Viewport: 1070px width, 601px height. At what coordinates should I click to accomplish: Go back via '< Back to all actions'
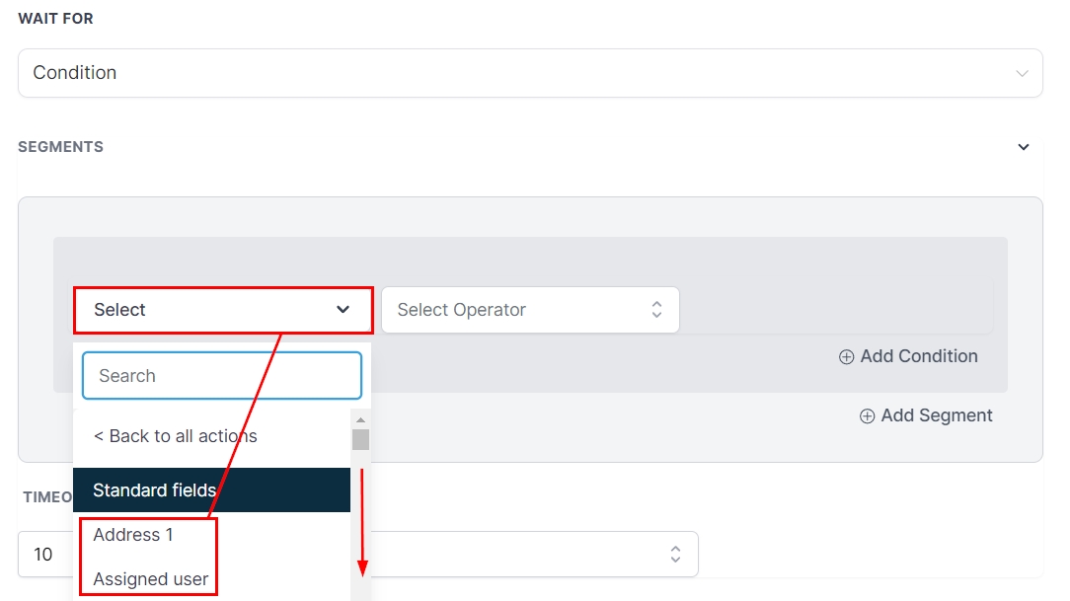176,436
